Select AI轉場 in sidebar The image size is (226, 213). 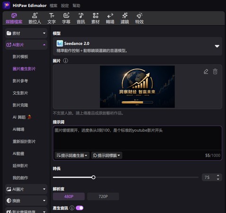(x=18, y=129)
